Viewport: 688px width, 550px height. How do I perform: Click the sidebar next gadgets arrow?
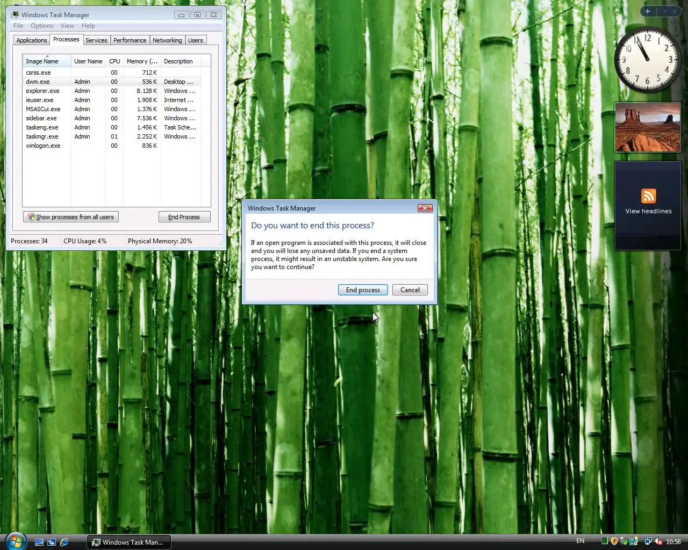(x=675, y=11)
